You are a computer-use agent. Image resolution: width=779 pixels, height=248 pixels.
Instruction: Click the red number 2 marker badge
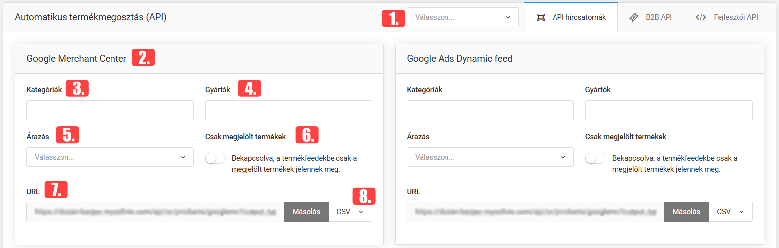click(143, 58)
